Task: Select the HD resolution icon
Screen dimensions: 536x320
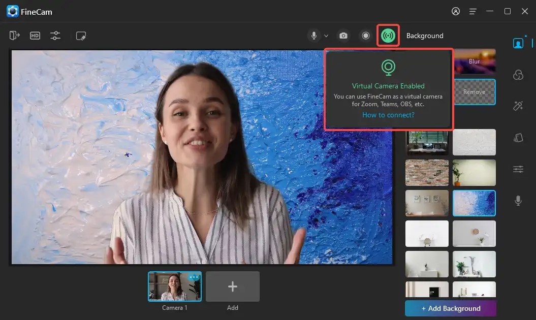Action: tap(35, 36)
